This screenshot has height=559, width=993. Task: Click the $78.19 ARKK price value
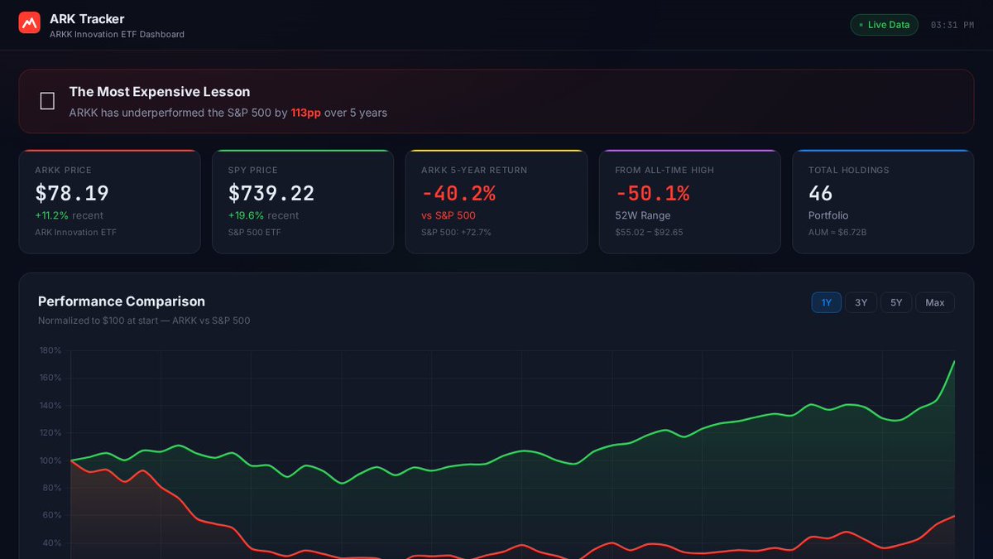[x=72, y=194]
